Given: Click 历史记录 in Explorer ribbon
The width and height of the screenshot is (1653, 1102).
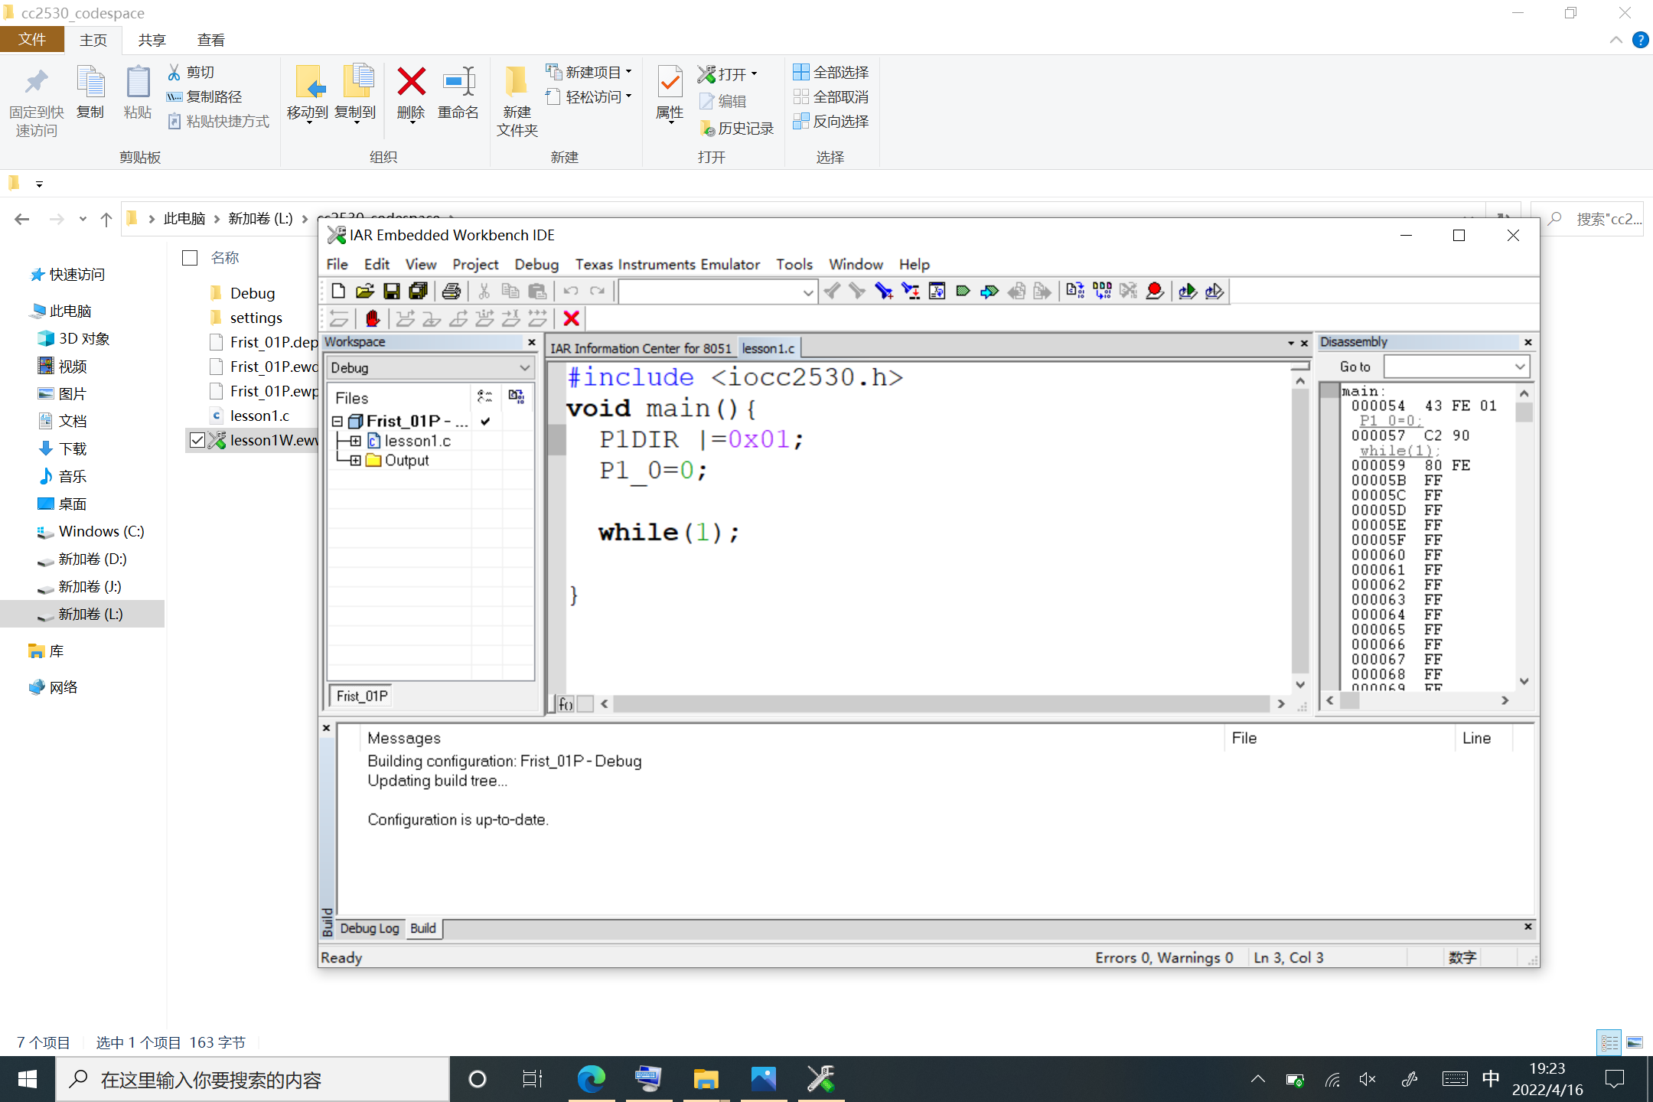Looking at the screenshot, I should [x=737, y=128].
